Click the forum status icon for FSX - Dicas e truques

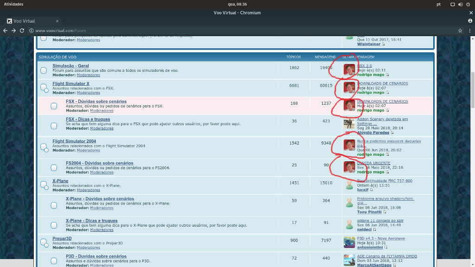(54, 126)
